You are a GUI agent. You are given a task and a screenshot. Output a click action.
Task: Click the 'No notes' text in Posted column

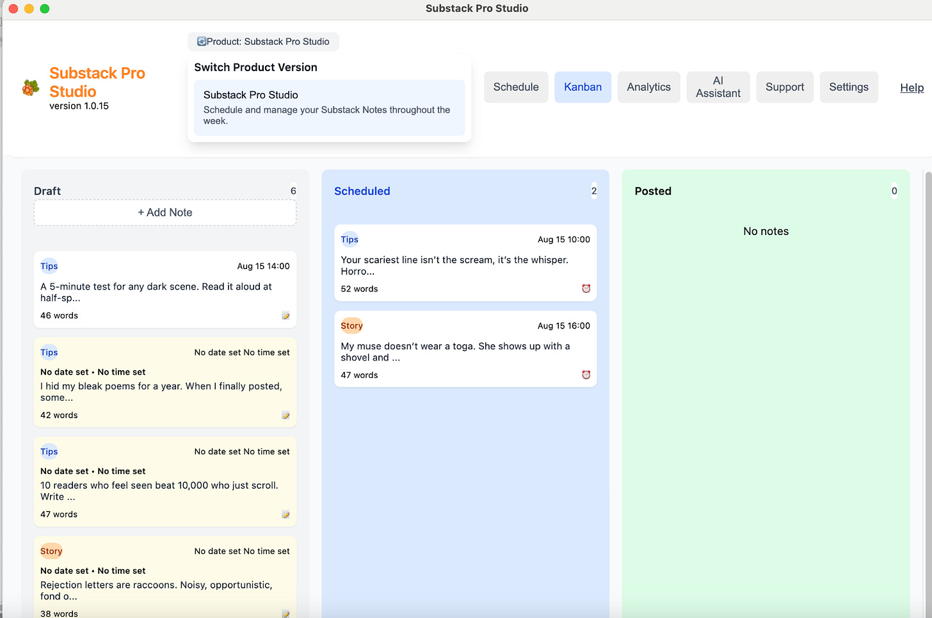point(766,231)
